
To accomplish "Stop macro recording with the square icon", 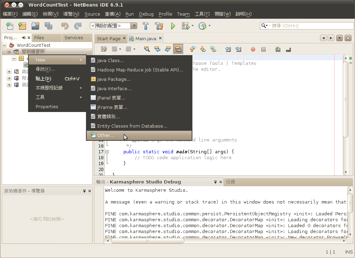I will [263, 49].
